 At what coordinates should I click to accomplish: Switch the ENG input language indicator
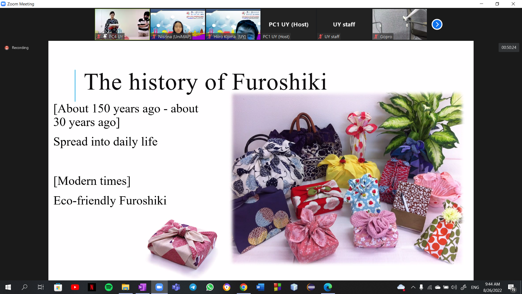pyautogui.click(x=475, y=287)
